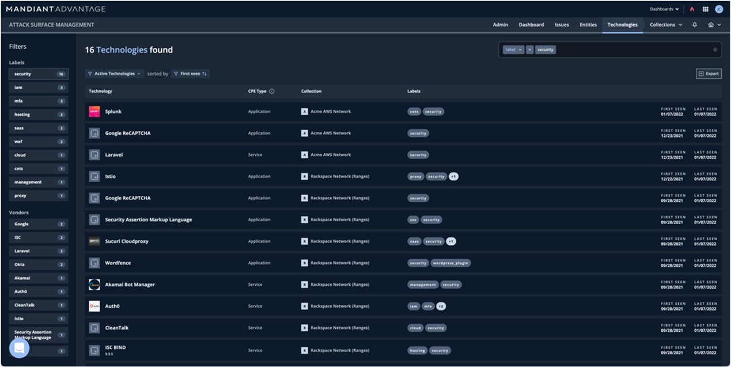The width and height of the screenshot is (731, 367).
Task: Click the CPE Type info icon
Action: tap(272, 91)
